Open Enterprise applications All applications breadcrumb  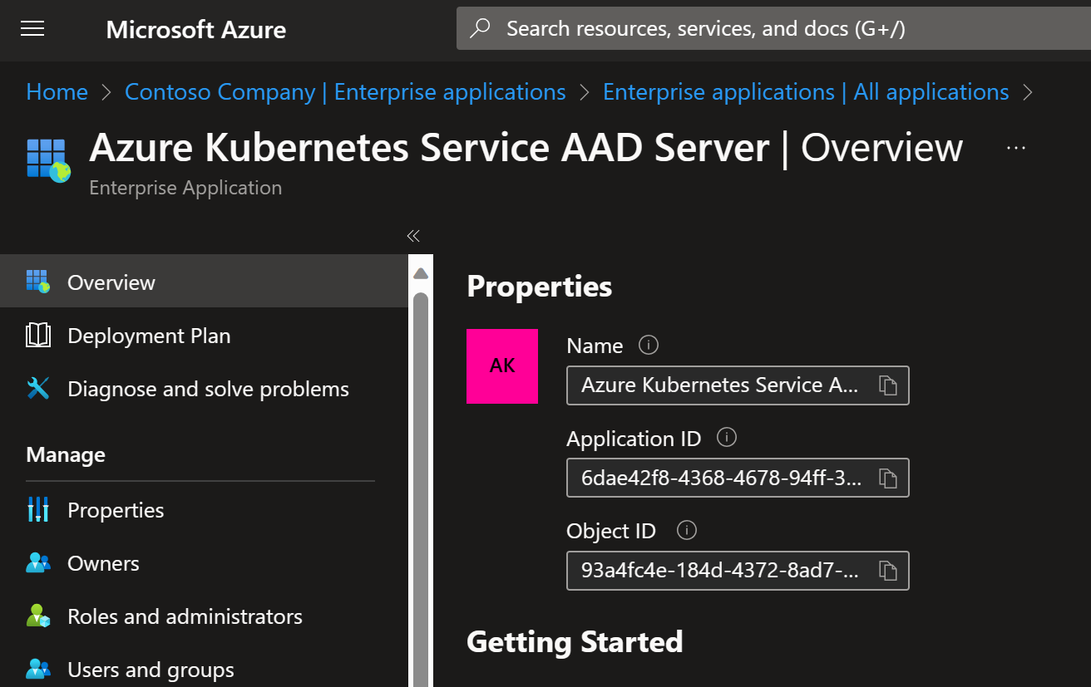tap(806, 91)
